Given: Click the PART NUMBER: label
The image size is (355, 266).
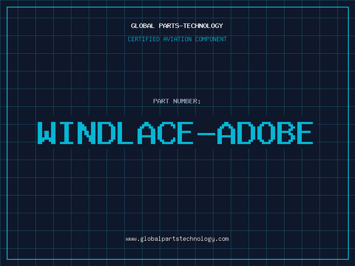Looking at the screenshot, I should click(177, 101).
